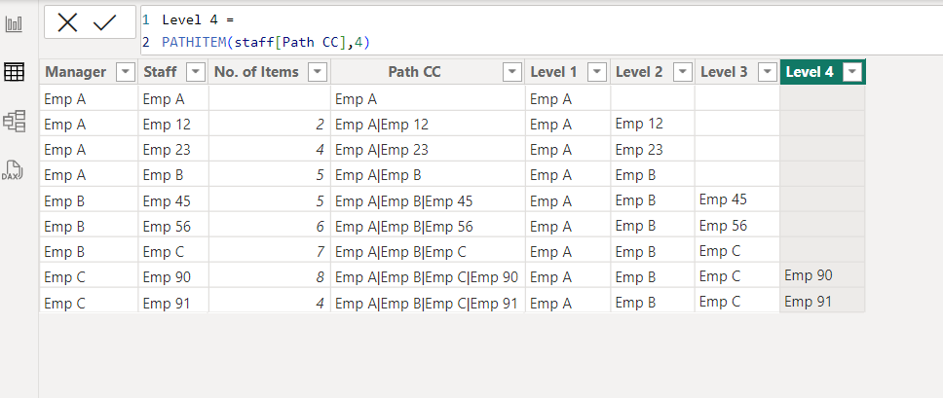Select the No. of Items column header

[270, 72]
